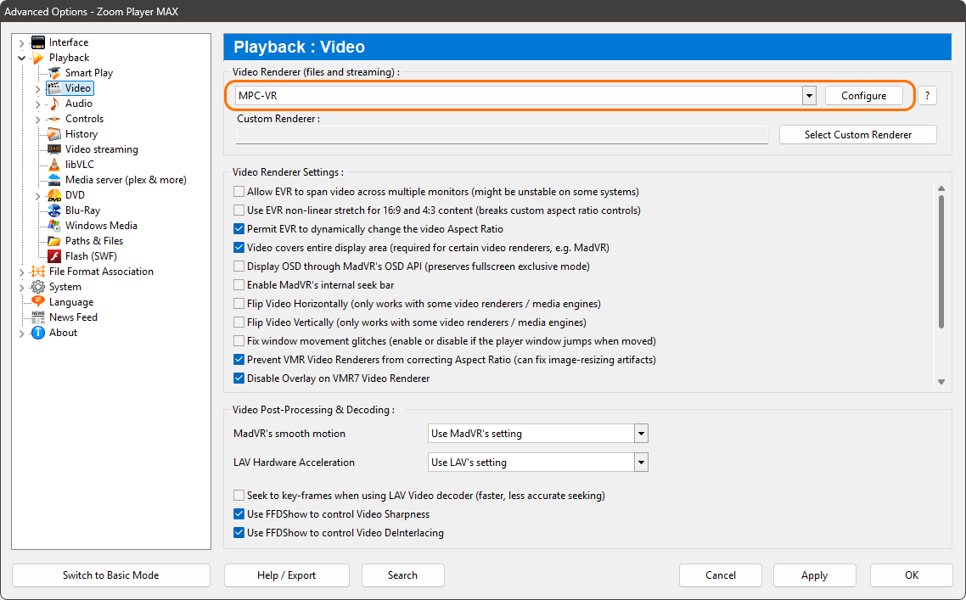Expand the Video subtree
Viewport: 966px width, 600px height.
(x=37, y=89)
